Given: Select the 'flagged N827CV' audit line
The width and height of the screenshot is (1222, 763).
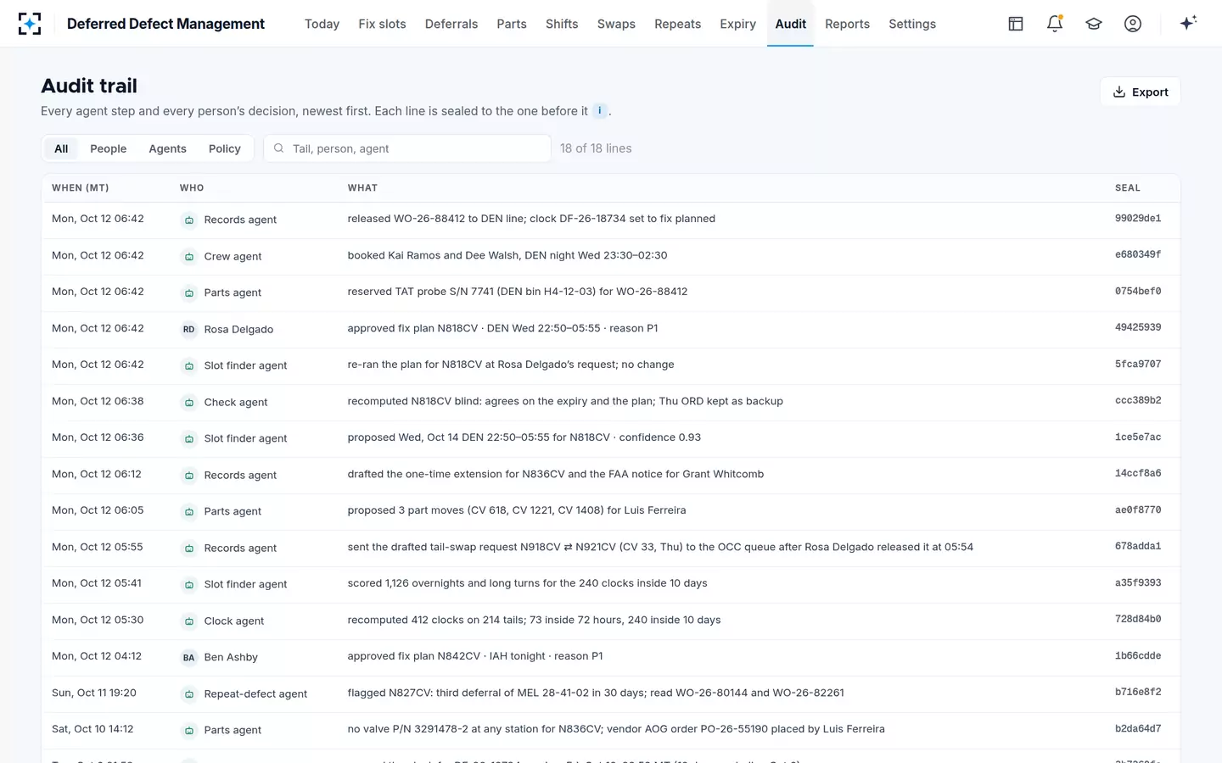Looking at the screenshot, I should coord(611,693).
